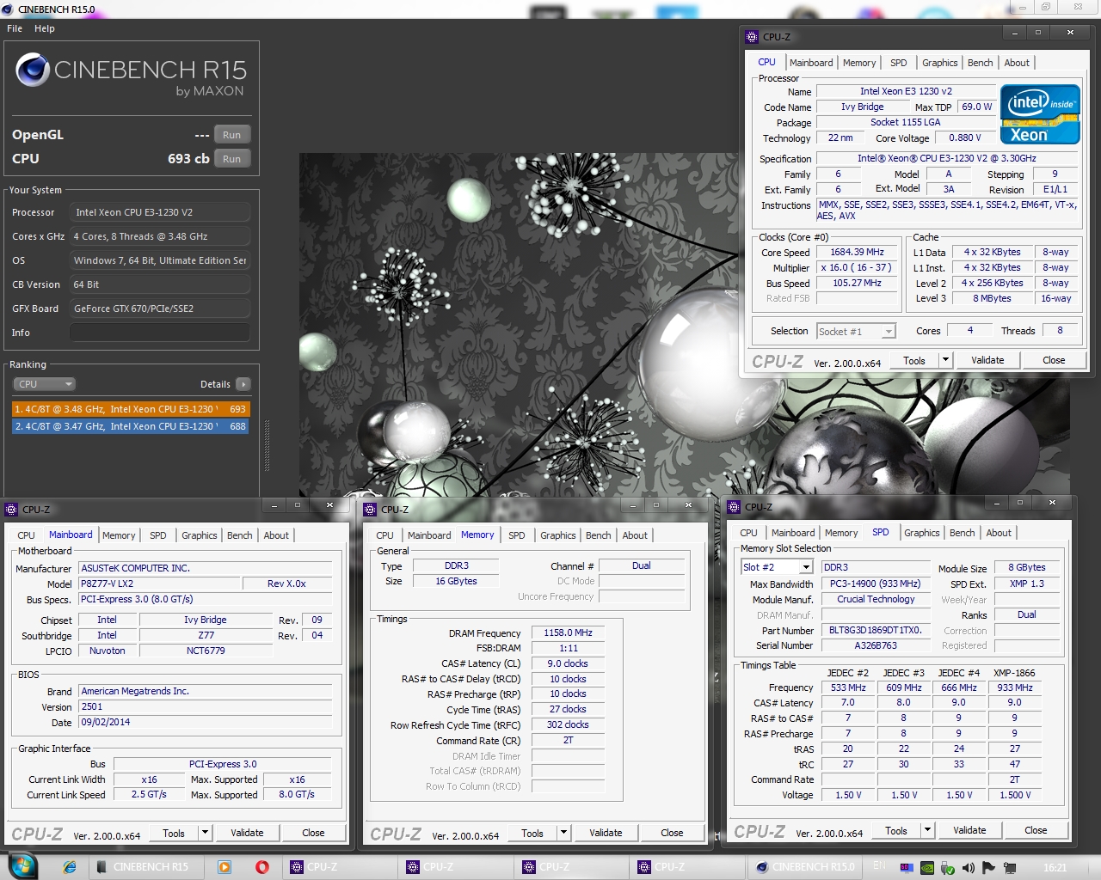Click the system clock showing 16:21
Viewport: 1101px width, 880px height.
1055,868
